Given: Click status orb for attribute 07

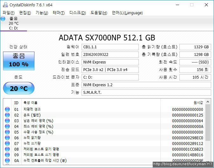Looking at the screenshot, I should pyautogui.click(x=7, y=143).
